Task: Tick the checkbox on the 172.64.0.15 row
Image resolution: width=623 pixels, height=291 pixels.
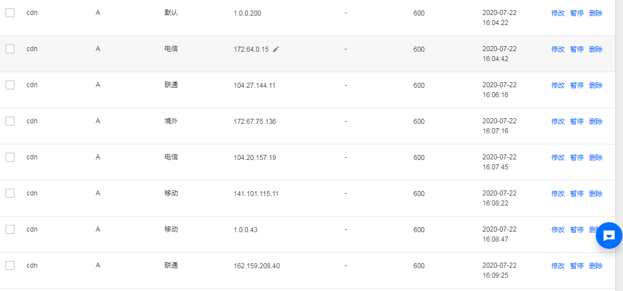Action: pos(10,49)
